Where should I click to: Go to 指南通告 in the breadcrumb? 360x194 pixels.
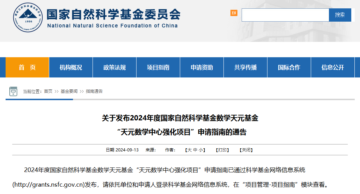(x=94, y=91)
